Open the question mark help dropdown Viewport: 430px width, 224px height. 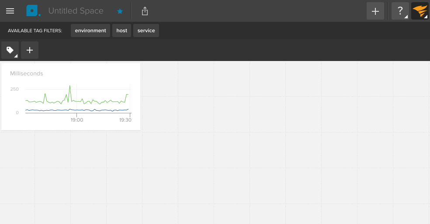(x=400, y=11)
